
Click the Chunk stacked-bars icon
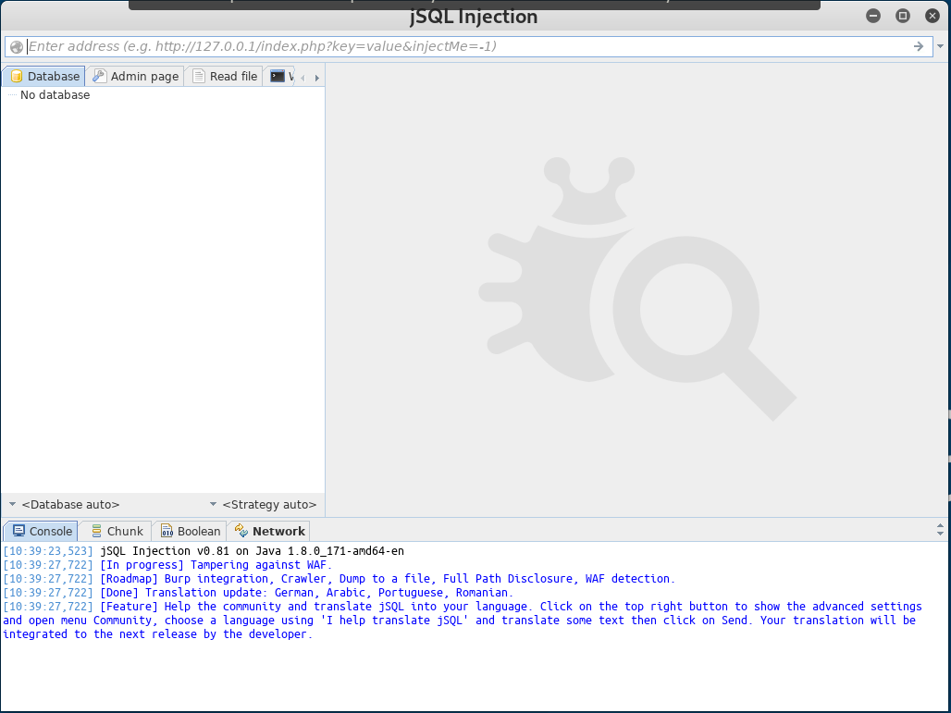96,531
